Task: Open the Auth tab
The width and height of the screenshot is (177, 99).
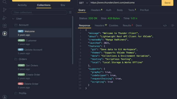Action: 109,10
